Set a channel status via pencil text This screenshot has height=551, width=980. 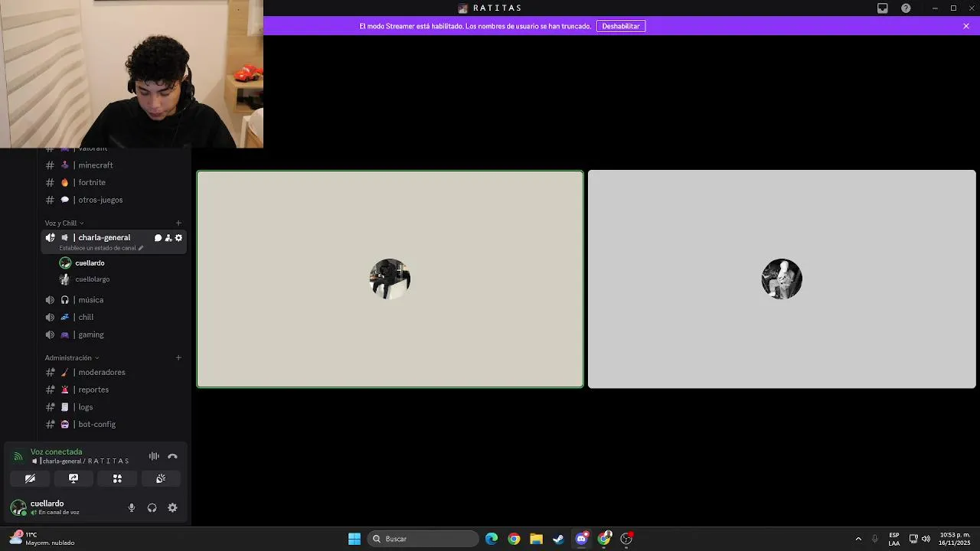pyautogui.click(x=101, y=248)
